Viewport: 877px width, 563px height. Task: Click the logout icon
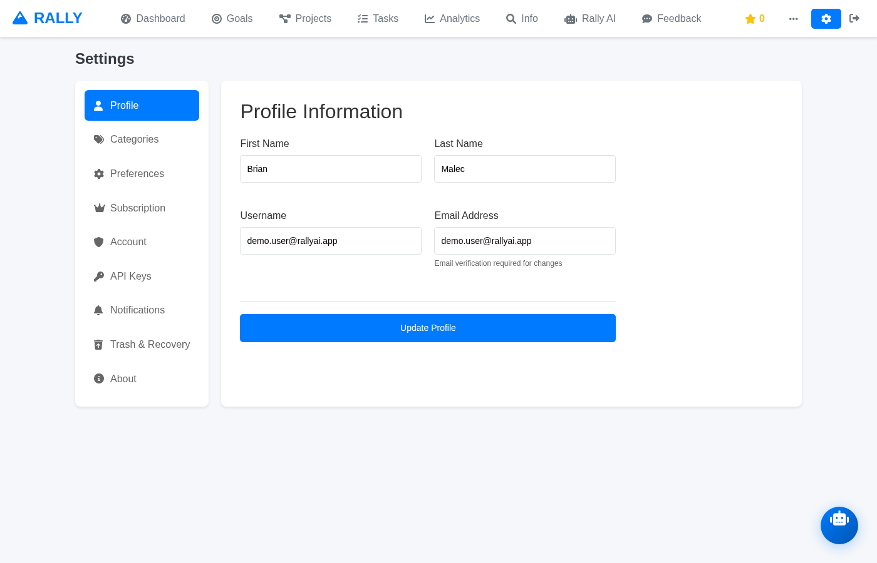854,18
